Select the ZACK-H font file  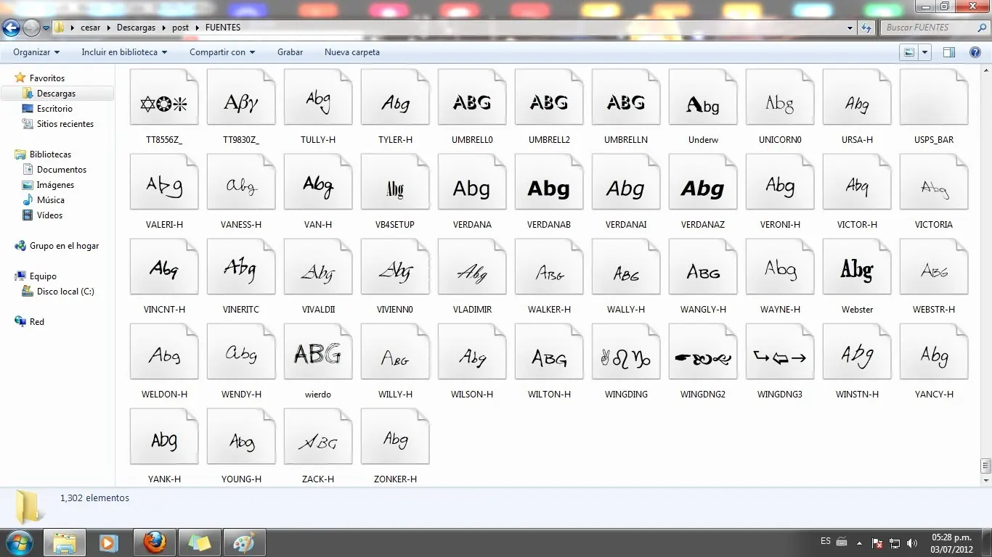tap(318, 446)
